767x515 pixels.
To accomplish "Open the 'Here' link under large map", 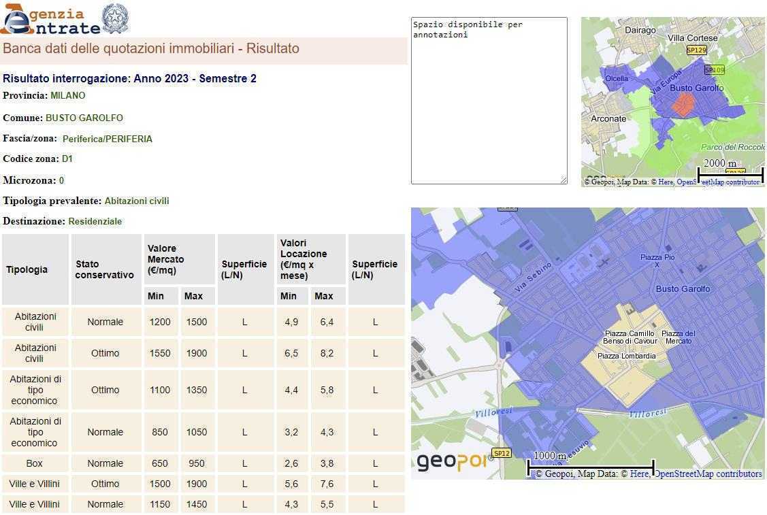I will [x=638, y=474].
